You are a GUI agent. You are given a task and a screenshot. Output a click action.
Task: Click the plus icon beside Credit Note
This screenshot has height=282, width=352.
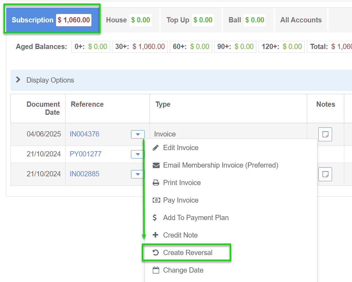tap(156, 235)
